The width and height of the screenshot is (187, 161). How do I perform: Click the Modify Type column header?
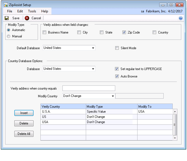pyautogui.click(x=111, y=106)
